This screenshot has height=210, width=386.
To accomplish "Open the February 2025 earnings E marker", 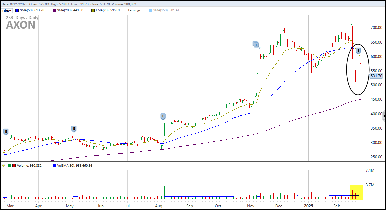I will pos(358,51).
